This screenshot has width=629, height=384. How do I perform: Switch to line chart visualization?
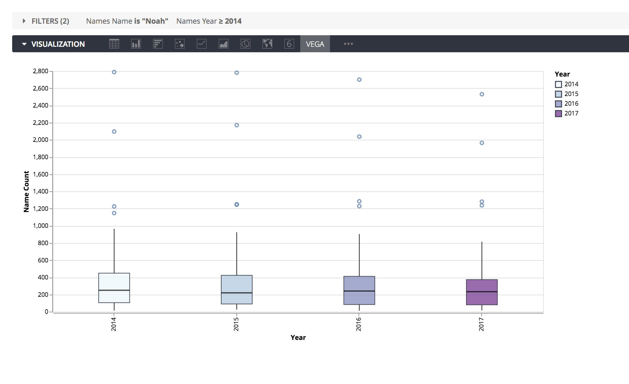point(201,44)
